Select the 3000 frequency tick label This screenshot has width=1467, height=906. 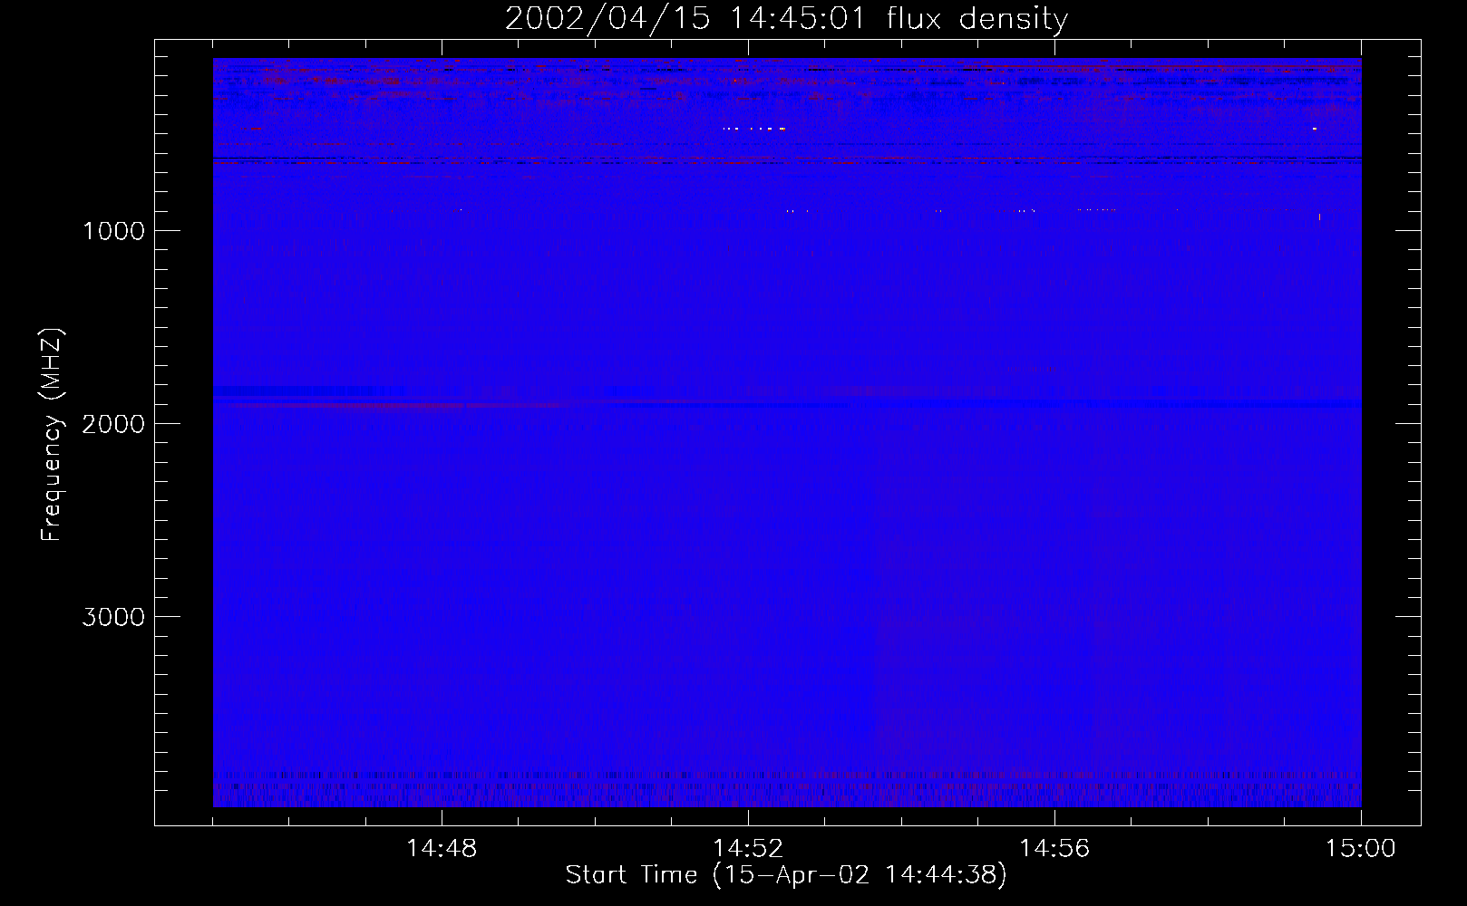coord(113,617)
